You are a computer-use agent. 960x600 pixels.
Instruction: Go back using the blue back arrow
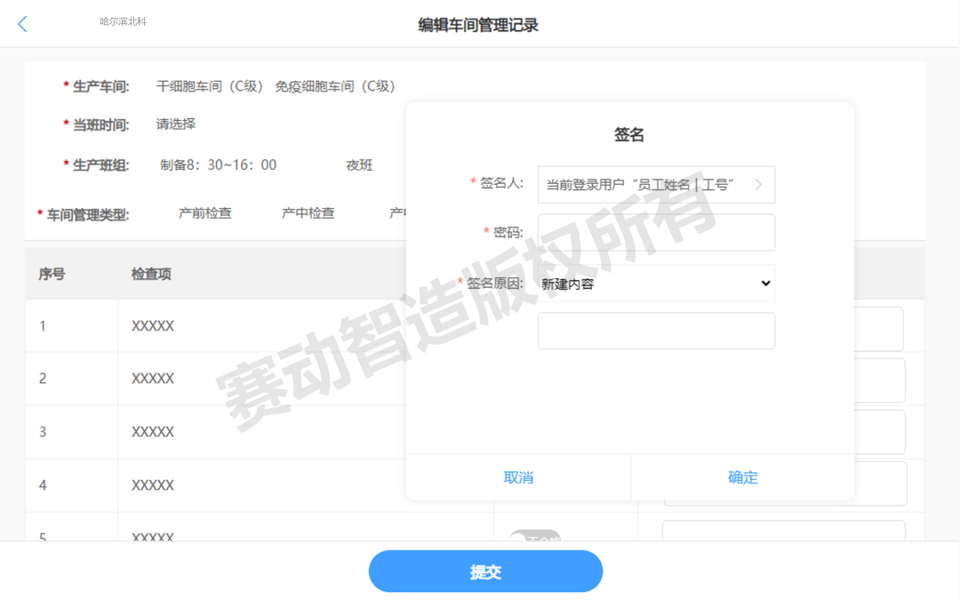[22, 24]
